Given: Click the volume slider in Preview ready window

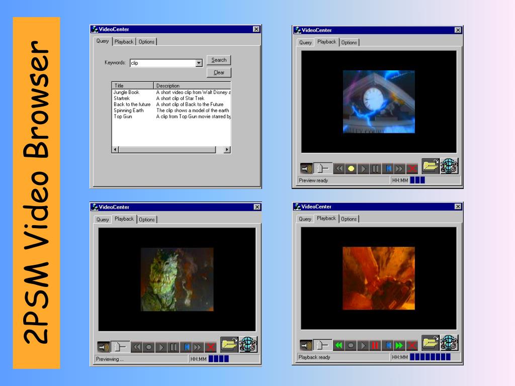Looking at the screenshot, I should click(322, 169).
